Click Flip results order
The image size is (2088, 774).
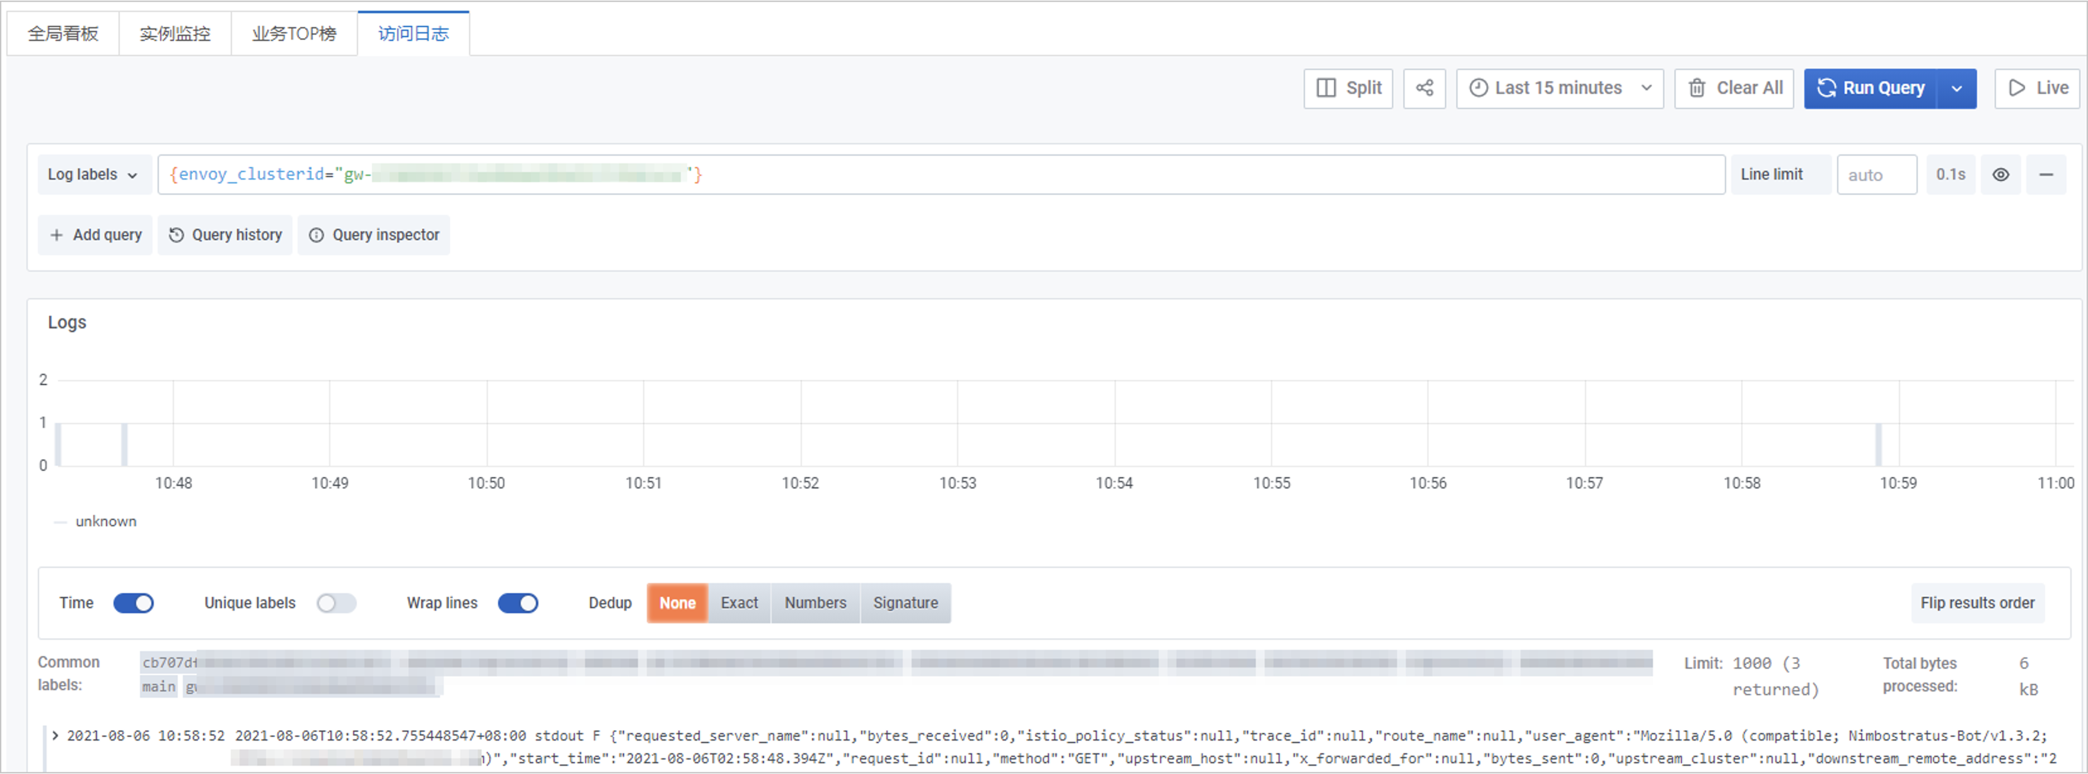1977,603
